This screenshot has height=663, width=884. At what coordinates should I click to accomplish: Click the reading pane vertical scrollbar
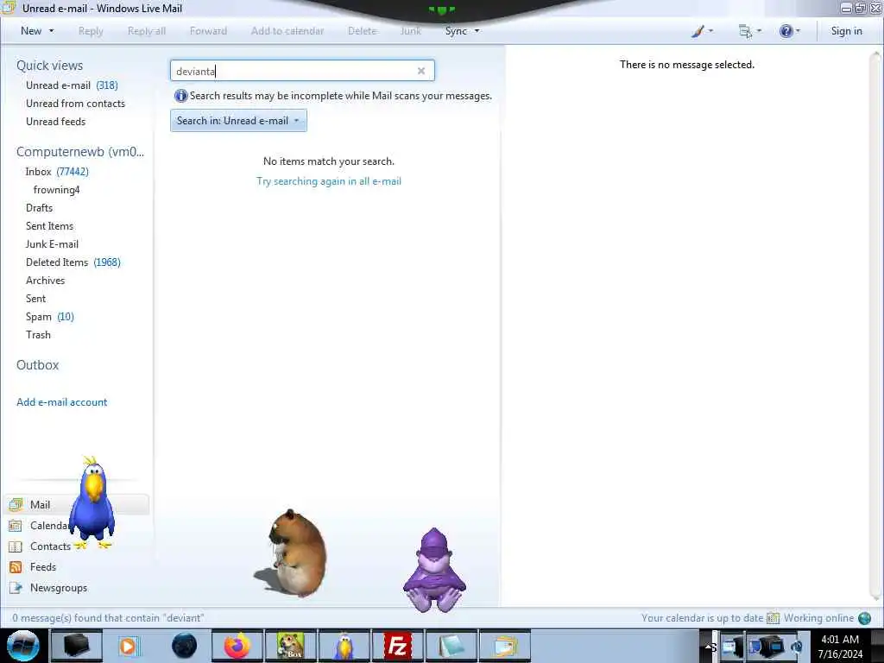tap(875, 325)
